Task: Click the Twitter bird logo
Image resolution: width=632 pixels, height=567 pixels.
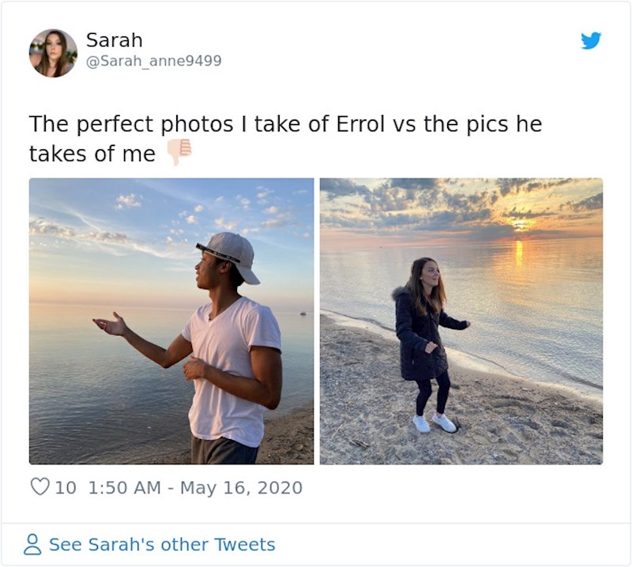Action: (x=591, y=40)
